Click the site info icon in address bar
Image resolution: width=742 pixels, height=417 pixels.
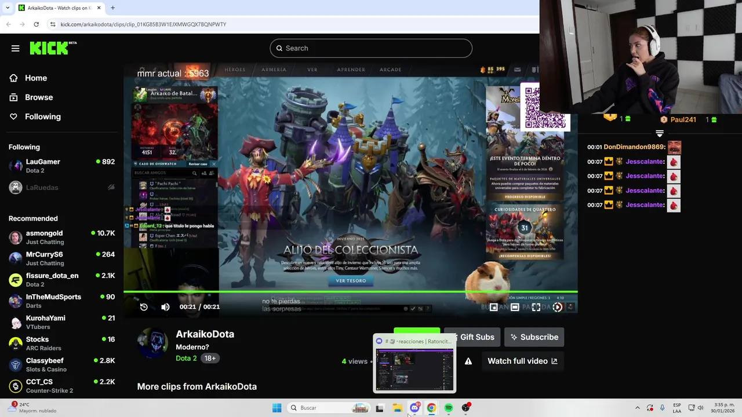pos(53,24)
